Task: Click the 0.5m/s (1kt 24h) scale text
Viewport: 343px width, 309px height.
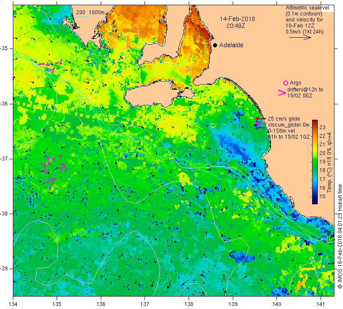Action: pyautogui.click(x=304, y=32)
